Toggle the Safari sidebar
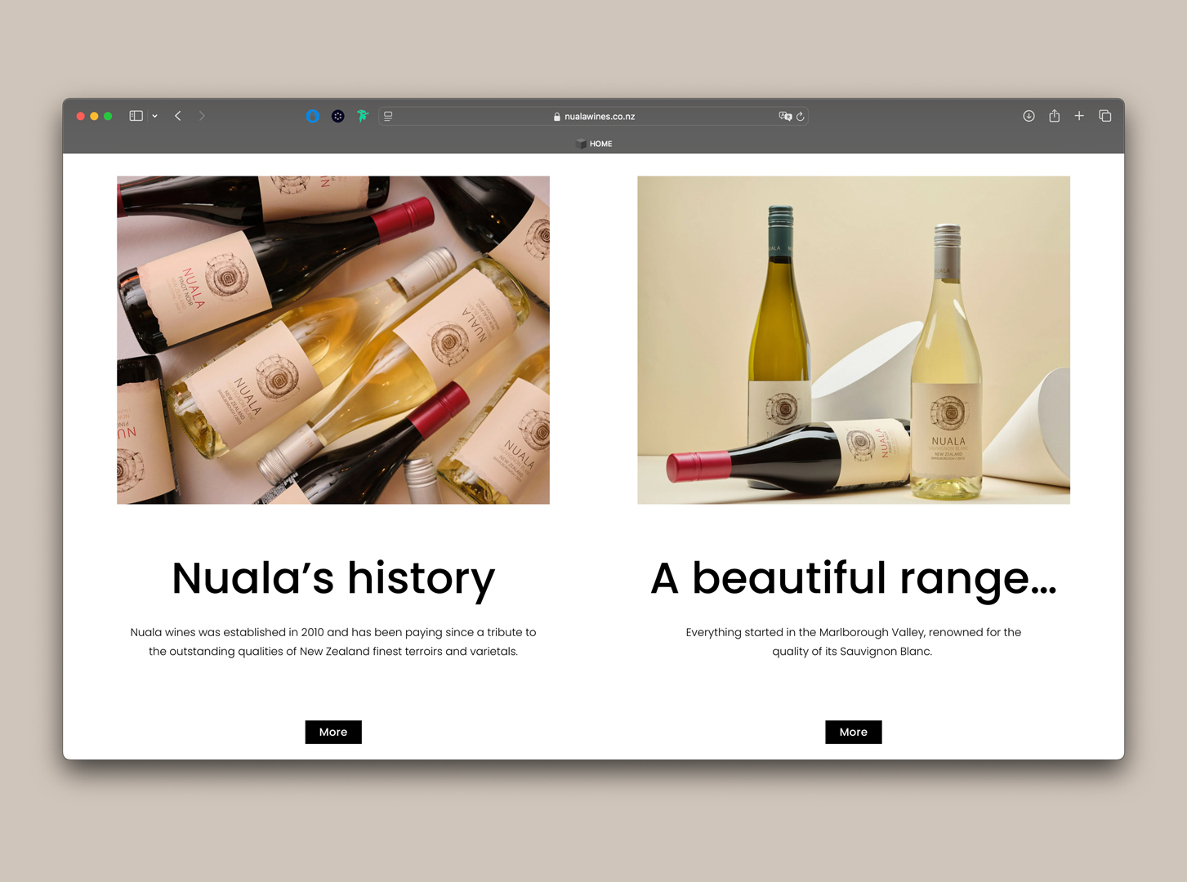Viewport: 1187px width, 882px height. 136,116
